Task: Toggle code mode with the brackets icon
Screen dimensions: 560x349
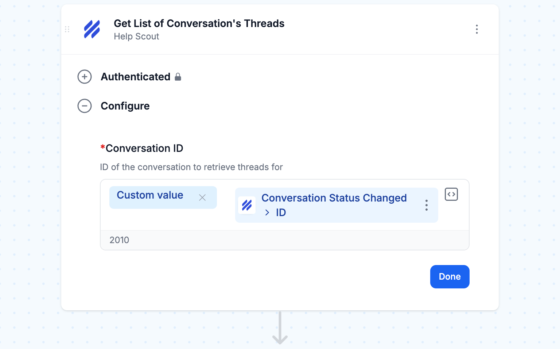Action: 451,194
